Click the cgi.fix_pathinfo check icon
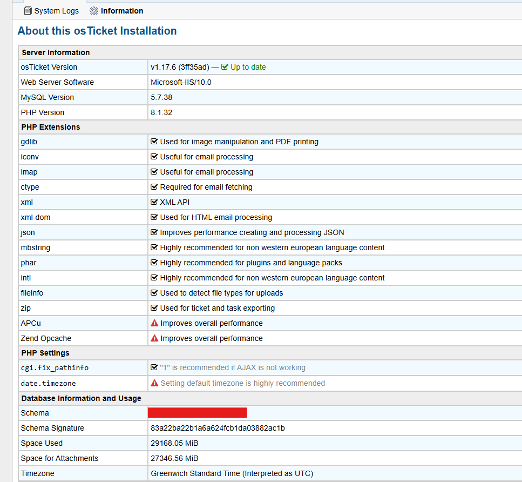The image size is (522, 482). coord(154,367)
